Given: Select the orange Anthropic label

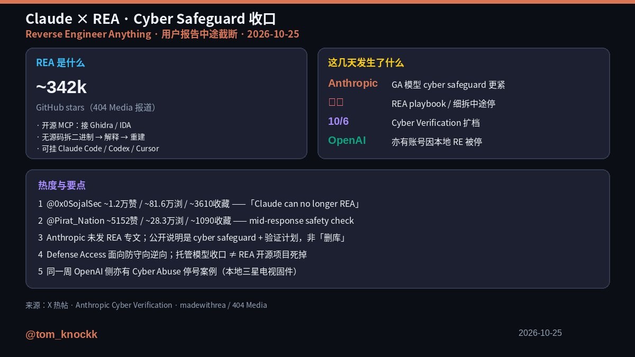Looking at the screenshot, I should click(353, 83).
